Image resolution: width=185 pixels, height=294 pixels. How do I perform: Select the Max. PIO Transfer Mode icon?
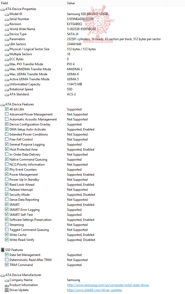[7, 64]
